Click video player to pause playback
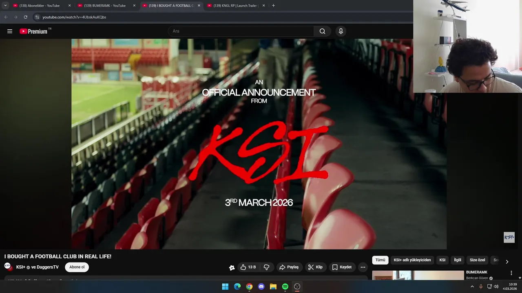 pyautogui.click(x=259, y=144)
